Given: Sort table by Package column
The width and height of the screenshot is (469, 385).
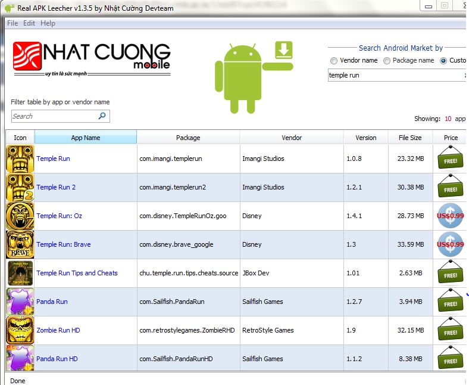Looking at the screenshot, I should tap(188, 138).
